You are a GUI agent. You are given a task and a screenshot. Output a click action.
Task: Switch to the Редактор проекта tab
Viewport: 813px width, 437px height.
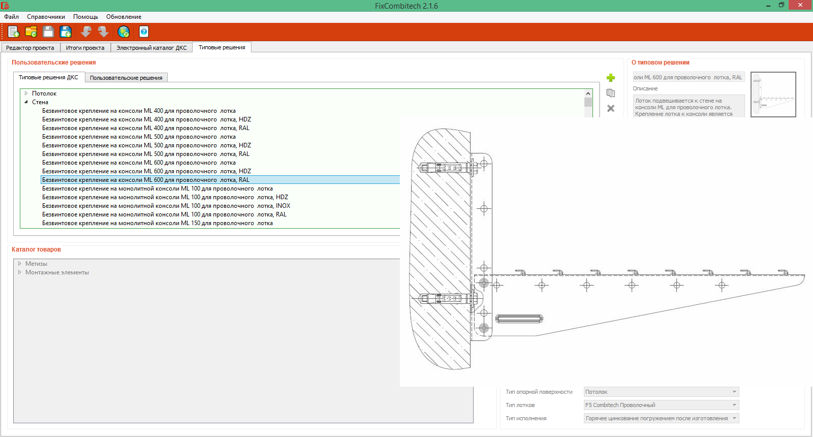(30, 48)
